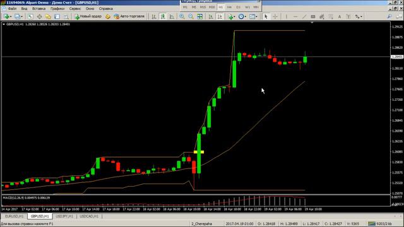The width and height of the screenshot is (404, 227).
Task: Open the Terminal panel icon
Action: 57,16
